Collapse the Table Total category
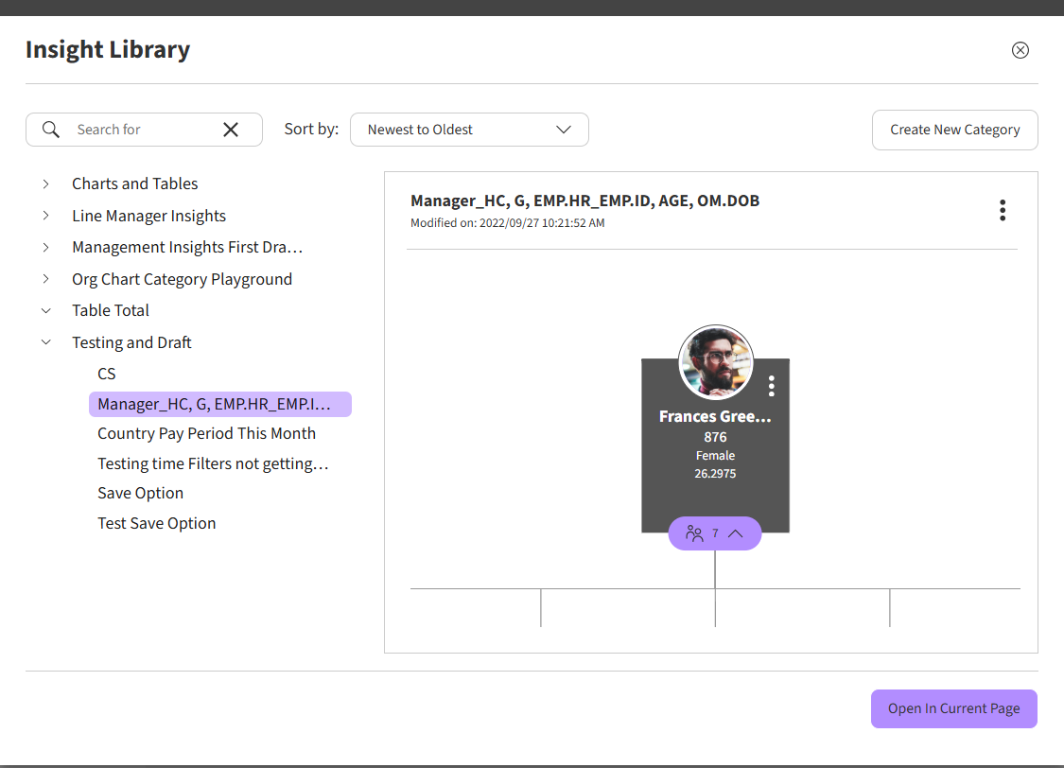This screenshot has height=768, width=1064. (46, 310)
